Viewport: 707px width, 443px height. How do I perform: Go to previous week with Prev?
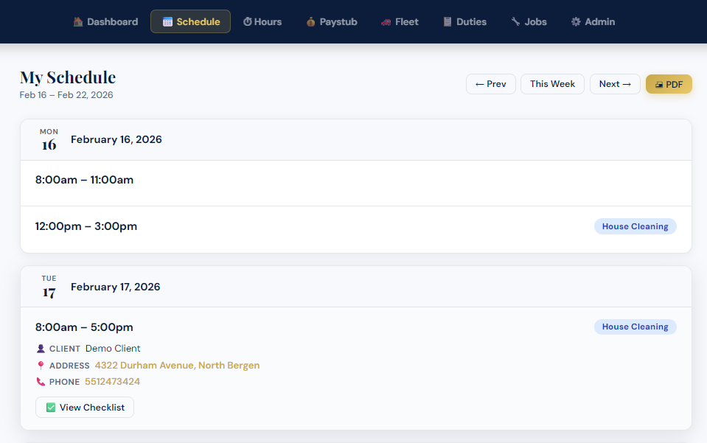(490, 84)
